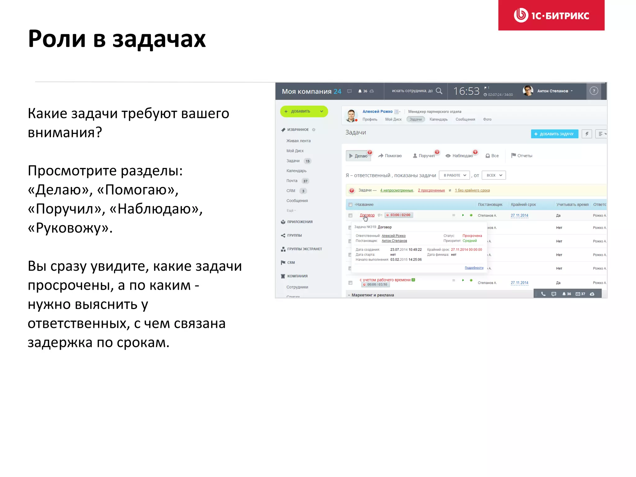Screen dimensions: 636x477
Task: Open the ВСЕХ author dropdown
Action: pyautogui.click(x=494, y=175)
